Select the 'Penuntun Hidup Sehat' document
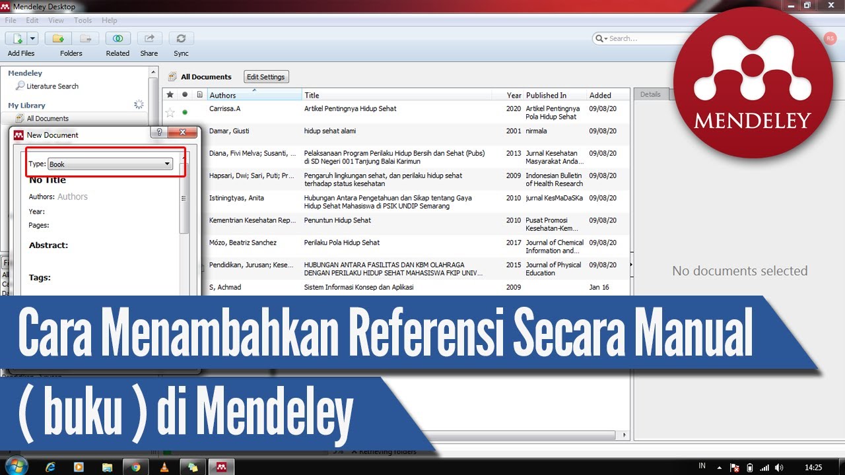845x475 pixels. pyautogui.click(x=396, y=224)
